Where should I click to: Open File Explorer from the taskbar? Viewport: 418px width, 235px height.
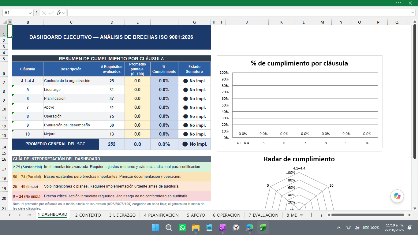(196, 228)
